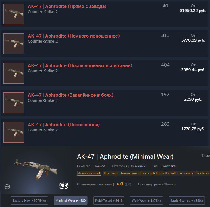The image size is (210, 207).
Task: Open the 3D inspect cube icon
Action: [x=7, y=187]
